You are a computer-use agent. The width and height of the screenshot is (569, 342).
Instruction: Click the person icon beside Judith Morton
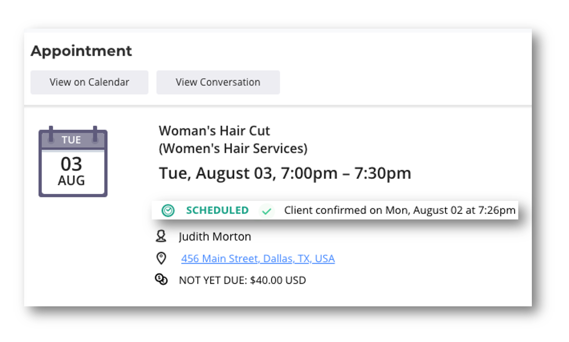pos(162,236)
